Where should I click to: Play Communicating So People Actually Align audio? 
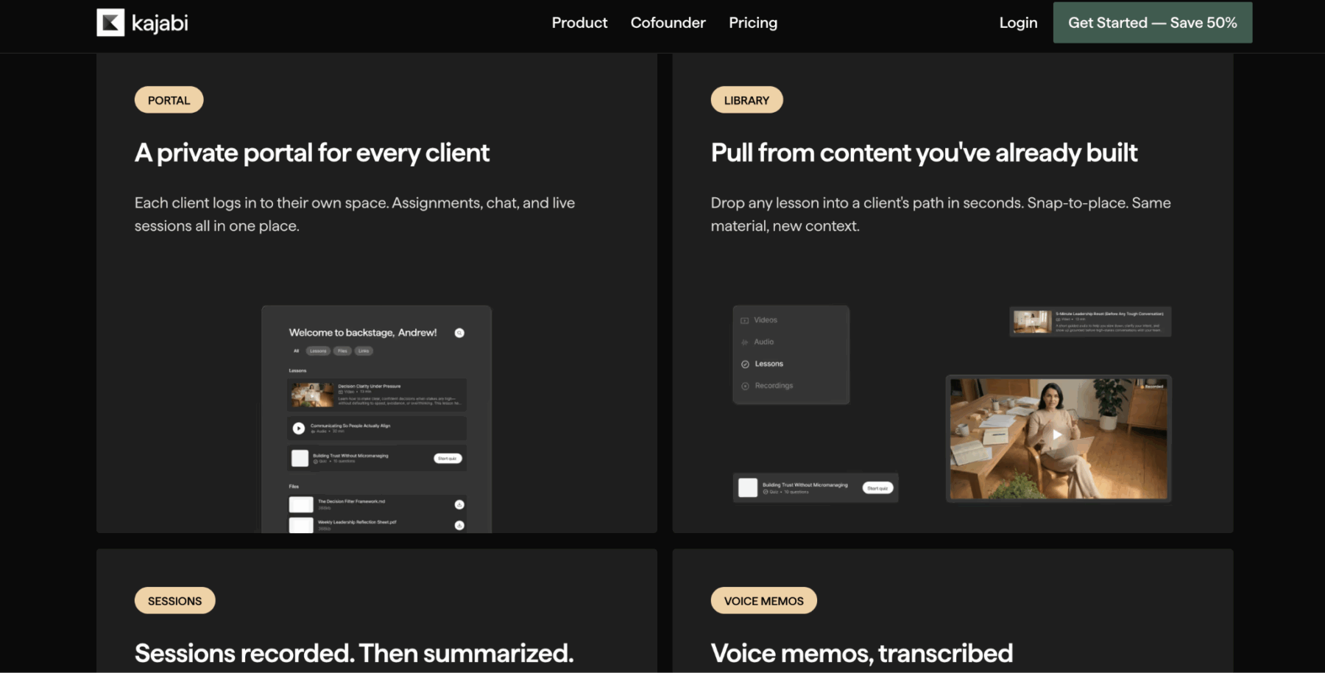pyautogui.click(x=299, y=428)
